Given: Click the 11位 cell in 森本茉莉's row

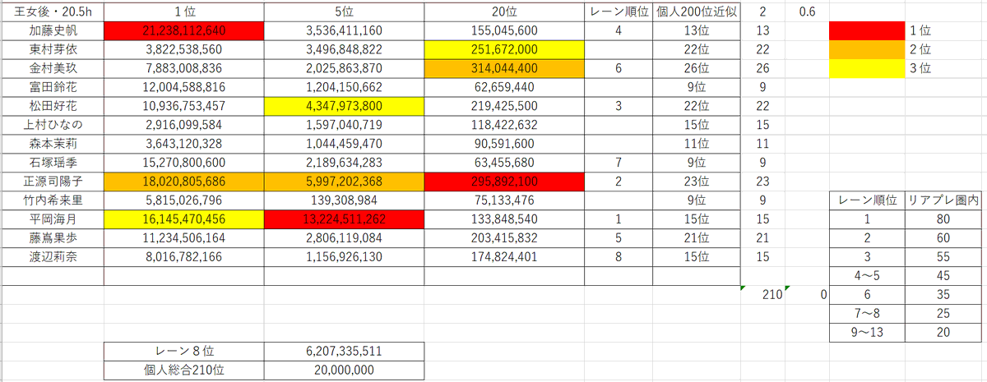Looking at the screenshot, I should click(x=697, y=144).
